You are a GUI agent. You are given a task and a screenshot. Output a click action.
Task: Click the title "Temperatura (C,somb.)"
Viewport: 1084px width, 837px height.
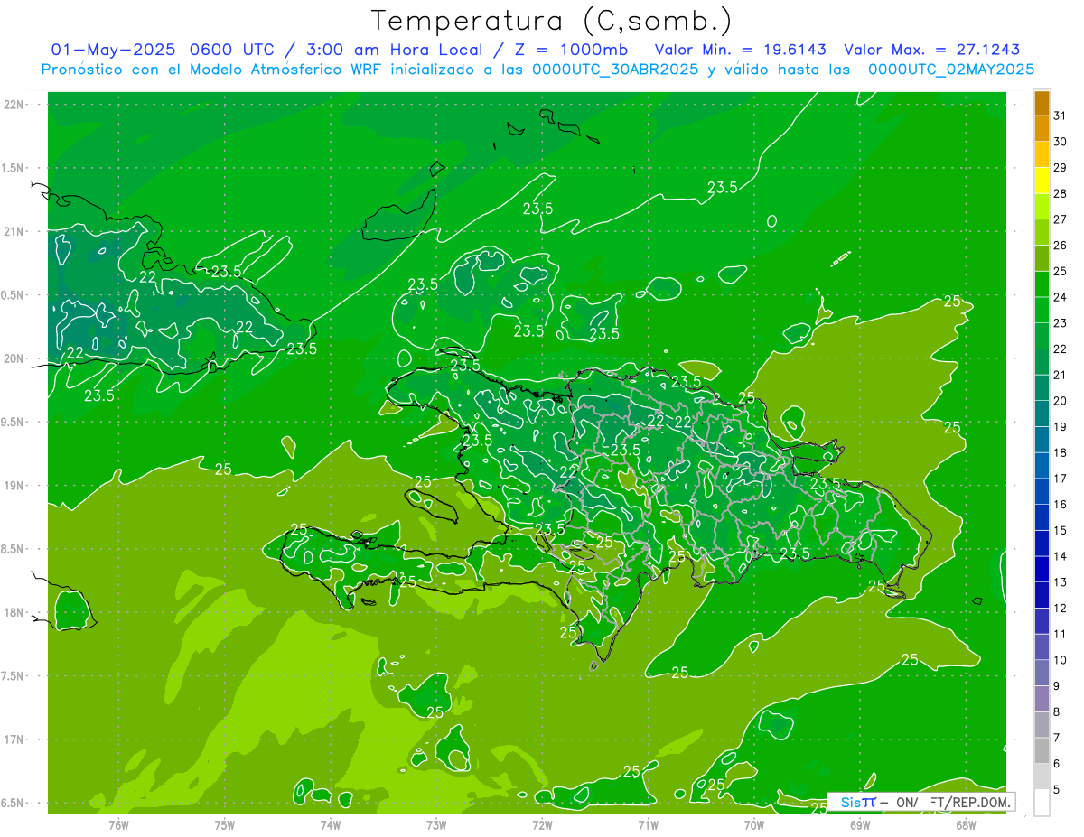tap(552, 20)
